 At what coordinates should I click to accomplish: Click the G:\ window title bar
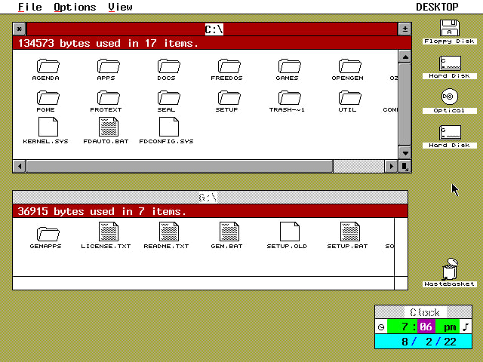[x=208, y=198]
